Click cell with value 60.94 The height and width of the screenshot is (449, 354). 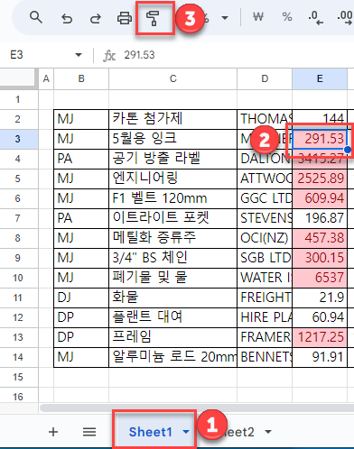tap(320, 317)
